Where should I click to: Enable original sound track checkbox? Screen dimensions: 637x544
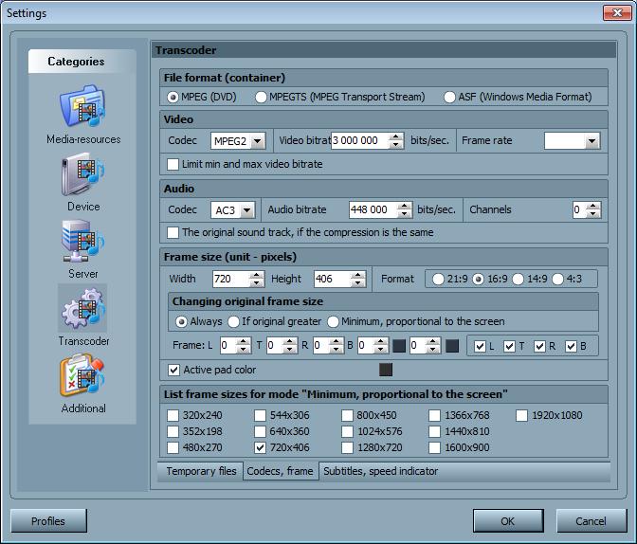pos(173,232)
